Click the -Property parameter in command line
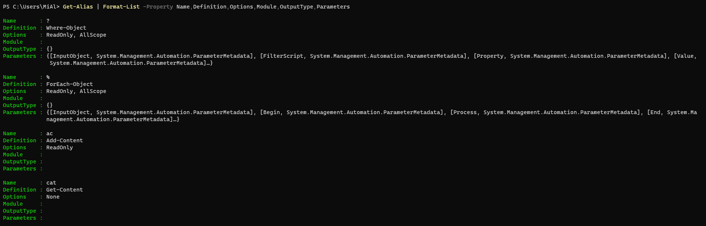Image resolution: width=706 pixels, height=226 pixels. pyautogui.click(x=158, y=7)
